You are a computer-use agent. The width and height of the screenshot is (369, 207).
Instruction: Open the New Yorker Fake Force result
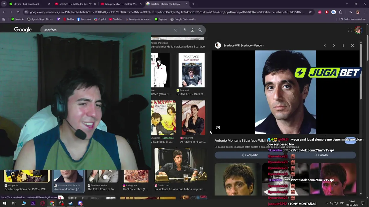[102, 181]
